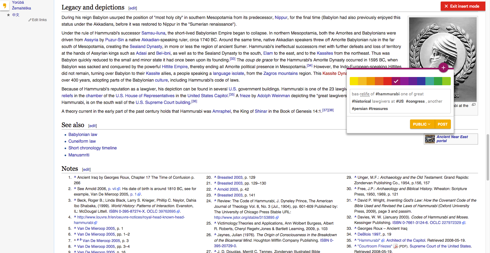The height and width of the screenshot is (253, 490).
Task: Click the Yorùbá language link
Action: pyautogui.click(x=18, y=2)
